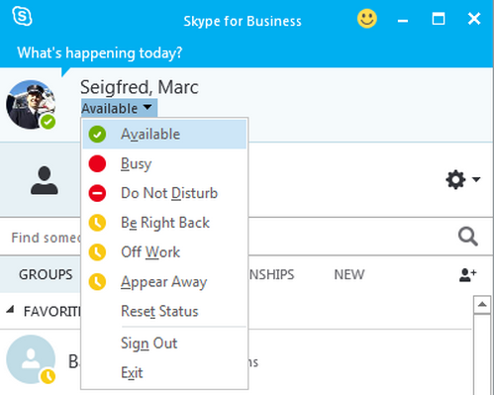Set status to Be Right Back
Screen dimensions: 494x395
164,223
